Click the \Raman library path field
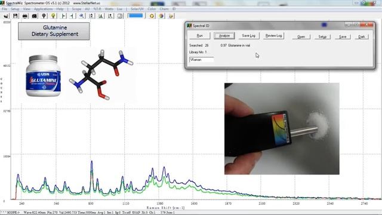The height and width of the screenshot is (215, 382). [202, 60]
